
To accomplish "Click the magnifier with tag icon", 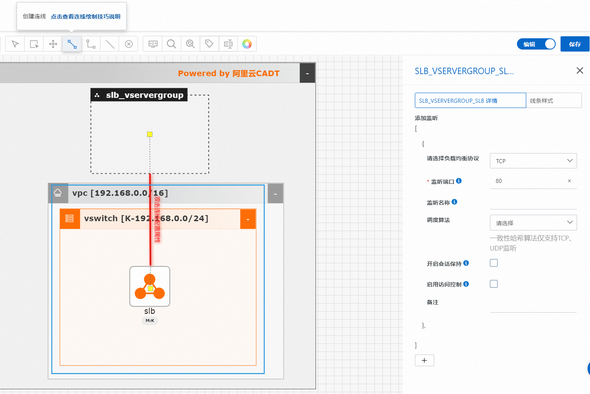I will click(190, 44).
